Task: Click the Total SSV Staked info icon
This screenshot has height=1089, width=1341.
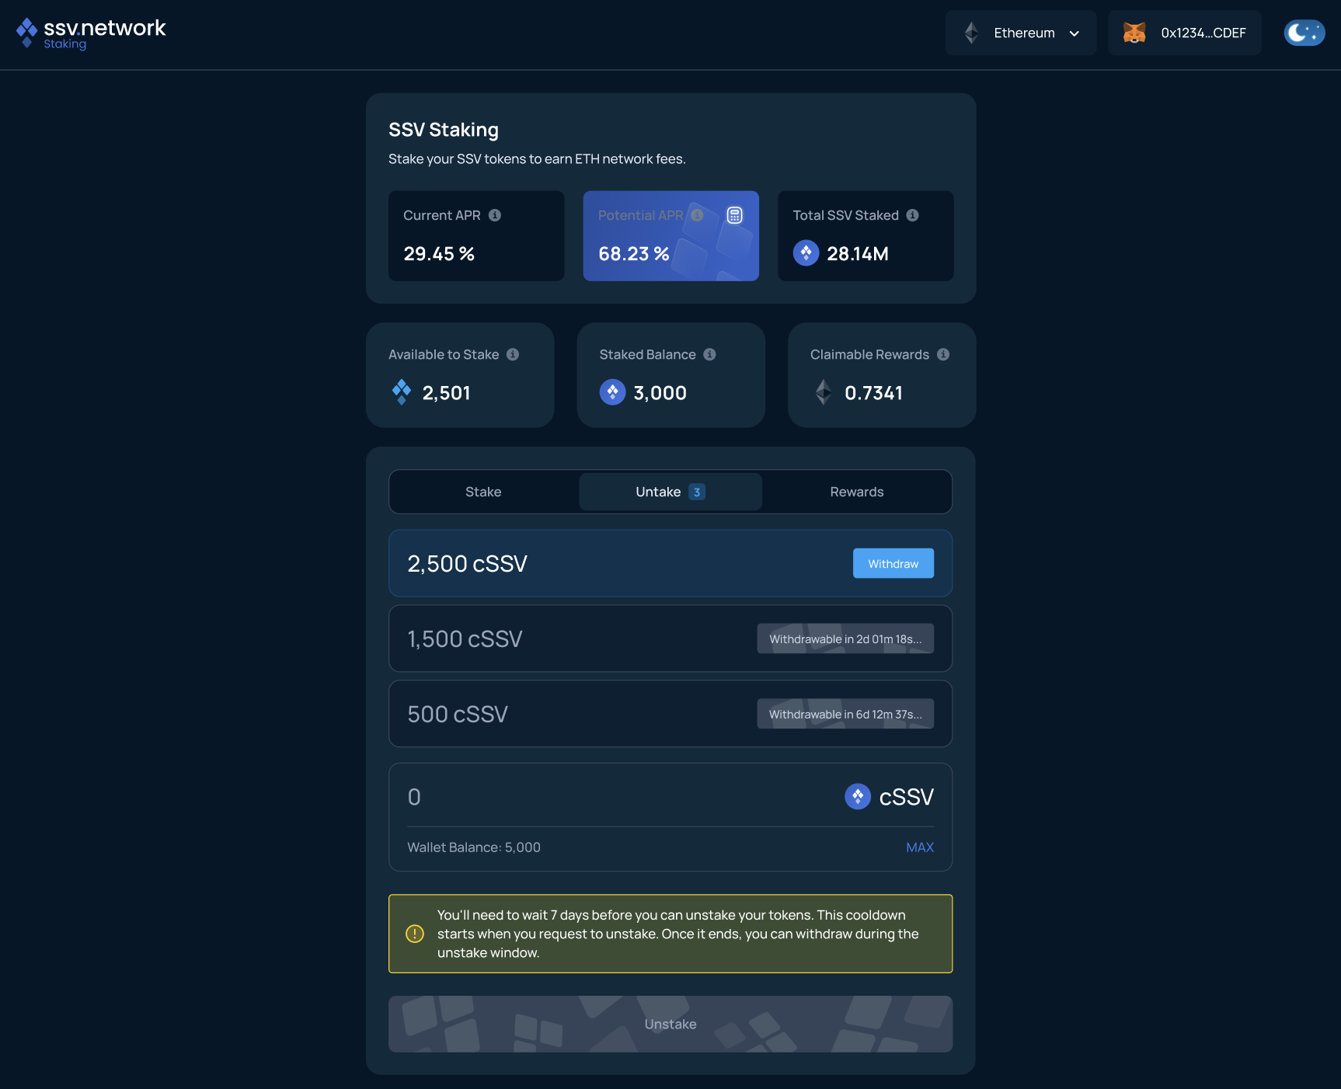Action: tap(913, 215)
